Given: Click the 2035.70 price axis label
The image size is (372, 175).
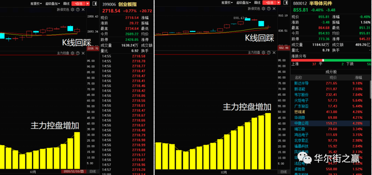Looking at the screenshot, I should tap(93, 48).
